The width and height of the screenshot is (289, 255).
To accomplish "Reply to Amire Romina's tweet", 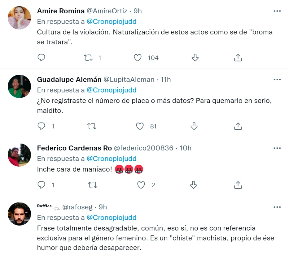I will pos(41,57).
